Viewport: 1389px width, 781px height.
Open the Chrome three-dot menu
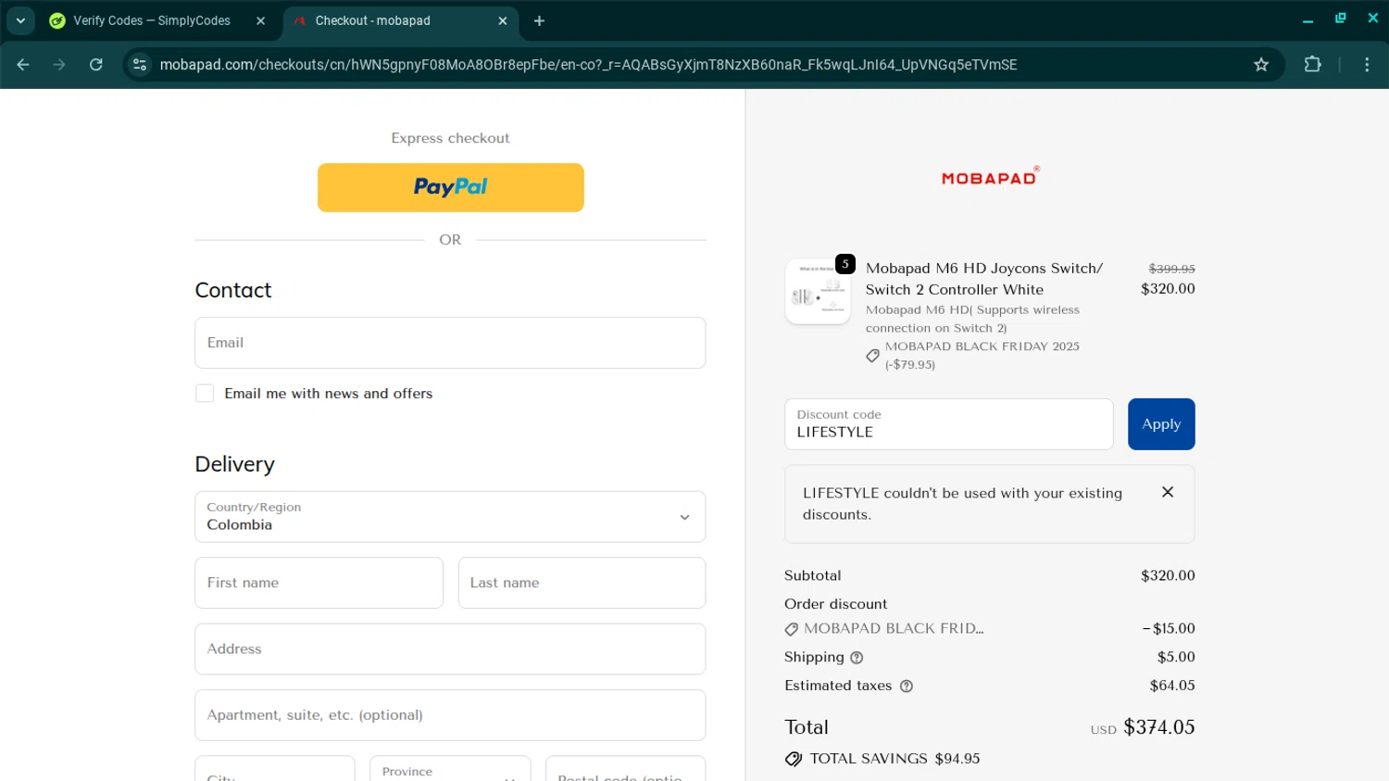coord(1367,64)
